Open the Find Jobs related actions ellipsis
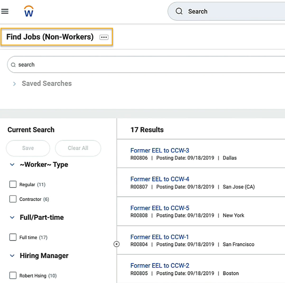This screenshot has height=283, width=285. (x=104, y=37)
